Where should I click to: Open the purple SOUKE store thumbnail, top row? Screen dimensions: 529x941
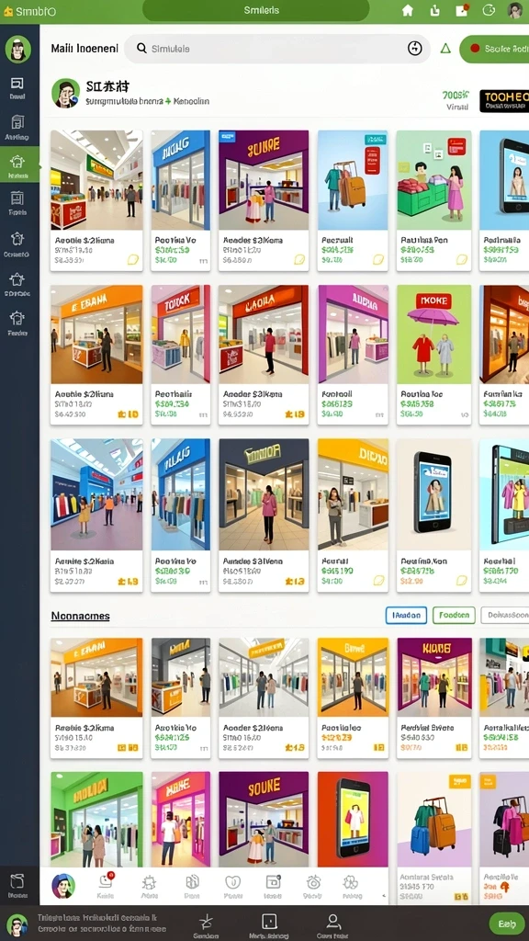point(264,180)
